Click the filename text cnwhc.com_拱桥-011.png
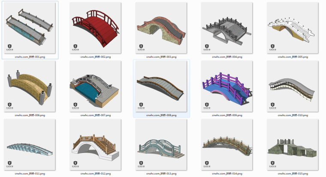 click(30, 174)
